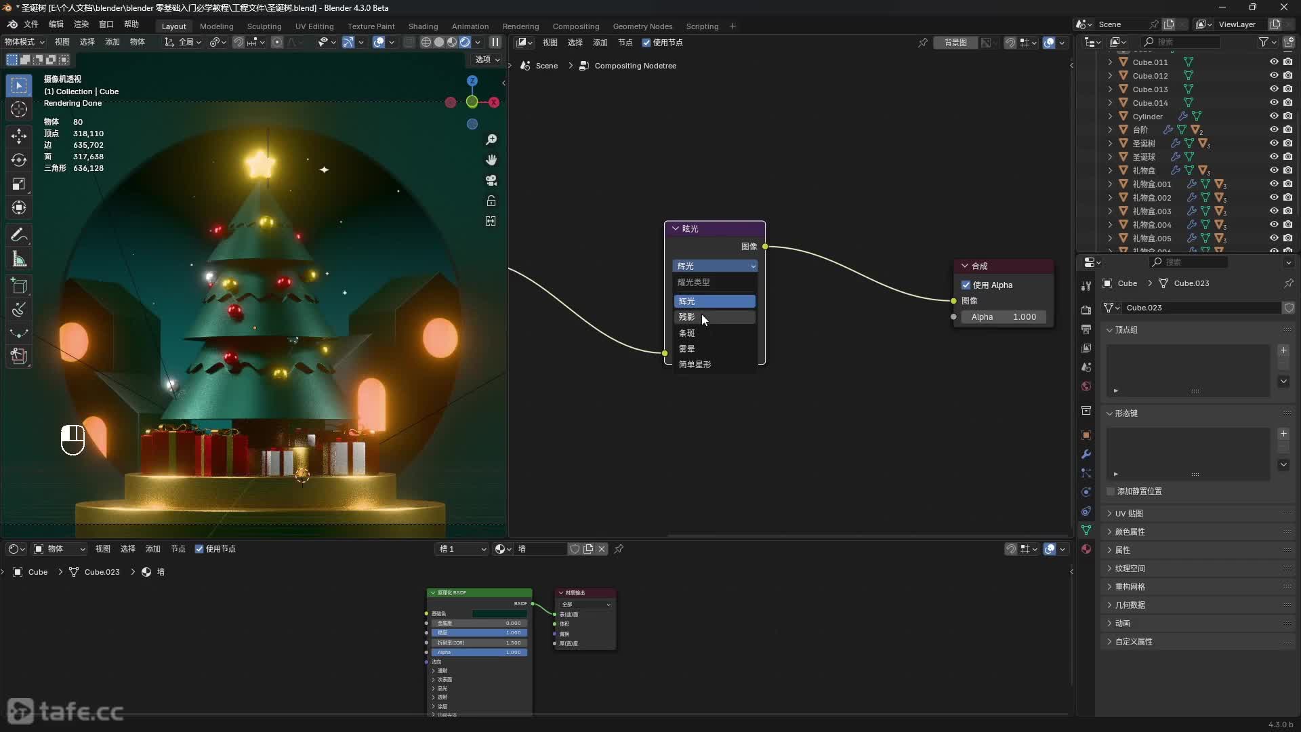Open the 槽 1 material slot dropdown
Image resolution: width=1301 pixels, height=732 pixels.
tap(462, 549)
